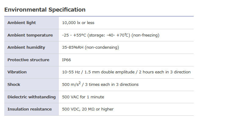Viewport: 244px width, 130px height.
Task: Click the '35-85%RH (non-condensing)' value
Action: click(90, 47)
